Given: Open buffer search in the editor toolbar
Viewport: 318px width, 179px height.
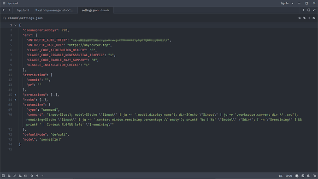Looking at the screenshot, I should [300, 18].
